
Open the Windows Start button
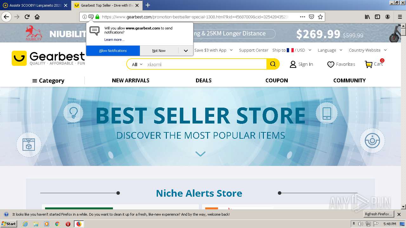pyautogui.click(x=9, y=224)
